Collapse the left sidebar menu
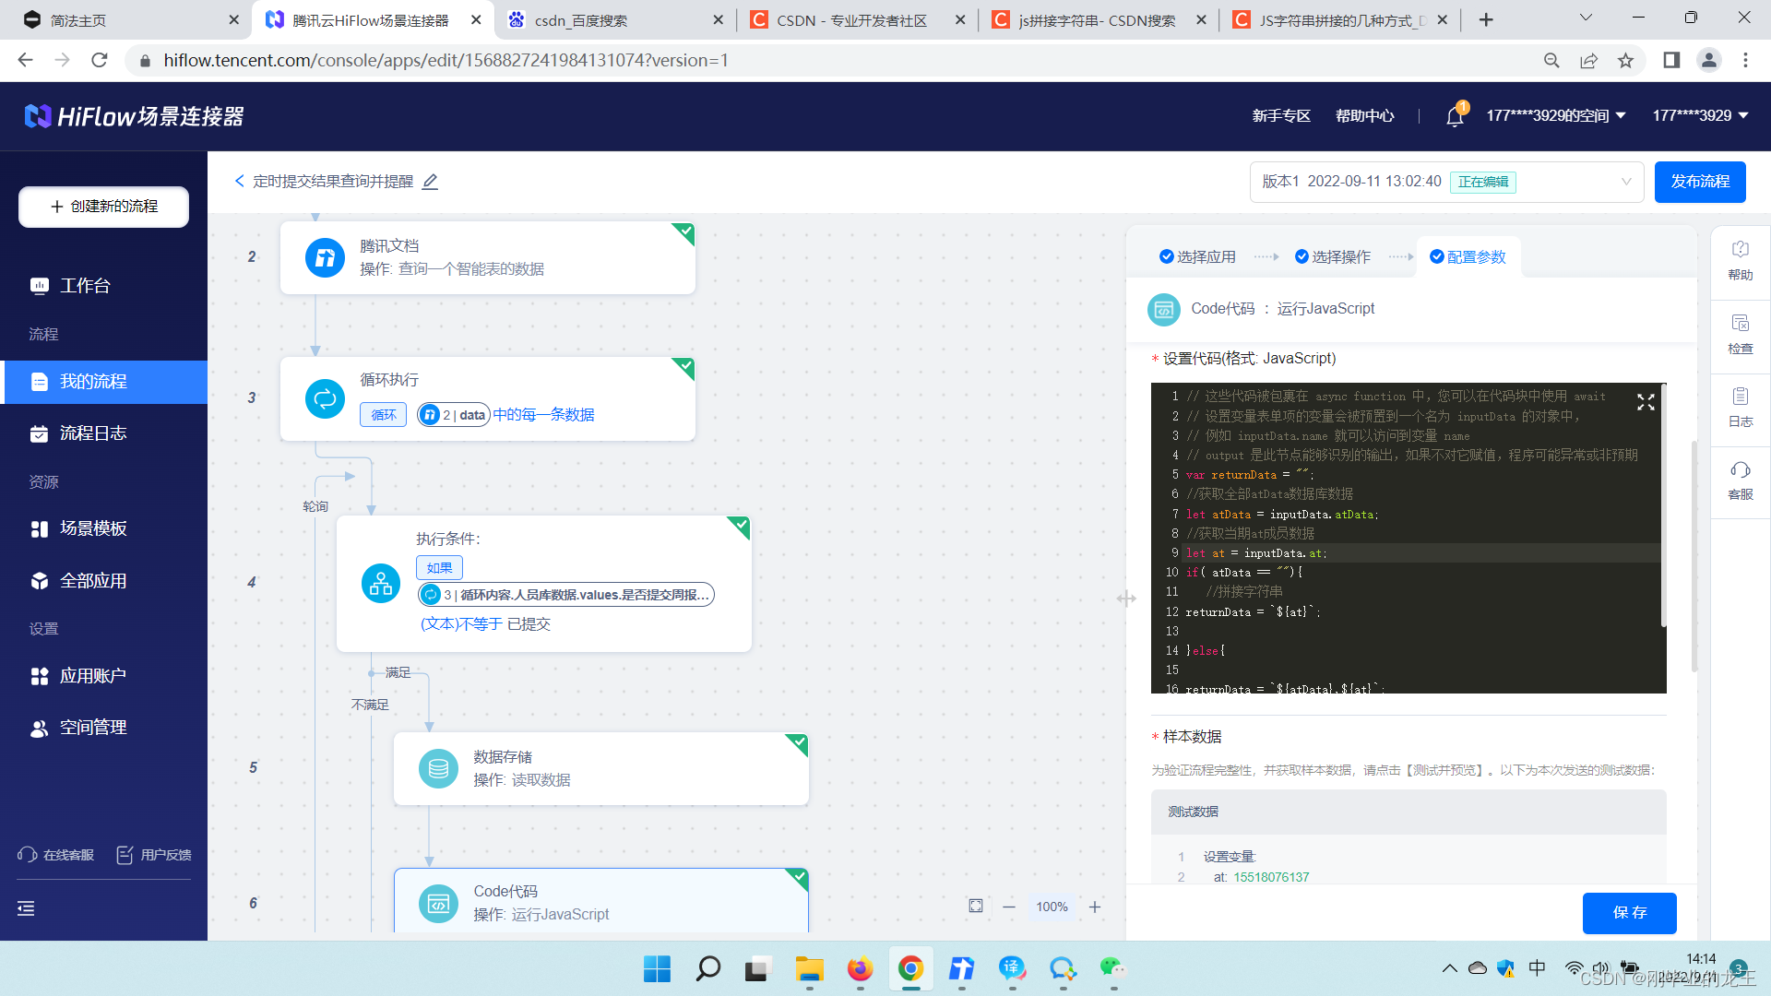Viewport: 1771px width, 996px height. (x=26, y=908)
